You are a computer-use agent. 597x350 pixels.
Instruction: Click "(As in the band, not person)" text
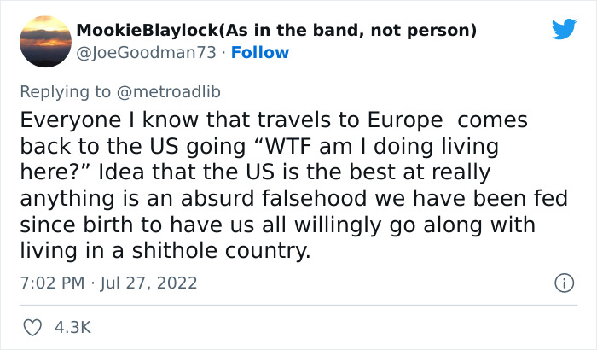coord(348,31)
